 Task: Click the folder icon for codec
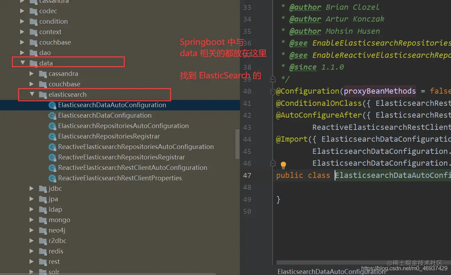pos(33,11)
